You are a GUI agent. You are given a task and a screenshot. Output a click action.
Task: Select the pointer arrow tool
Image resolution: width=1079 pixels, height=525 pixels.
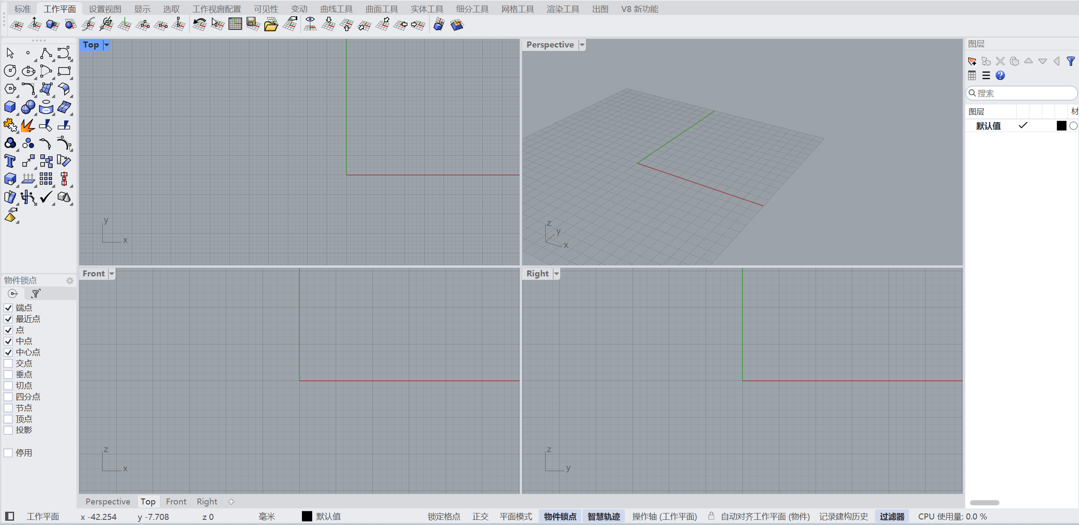(10, 53)
